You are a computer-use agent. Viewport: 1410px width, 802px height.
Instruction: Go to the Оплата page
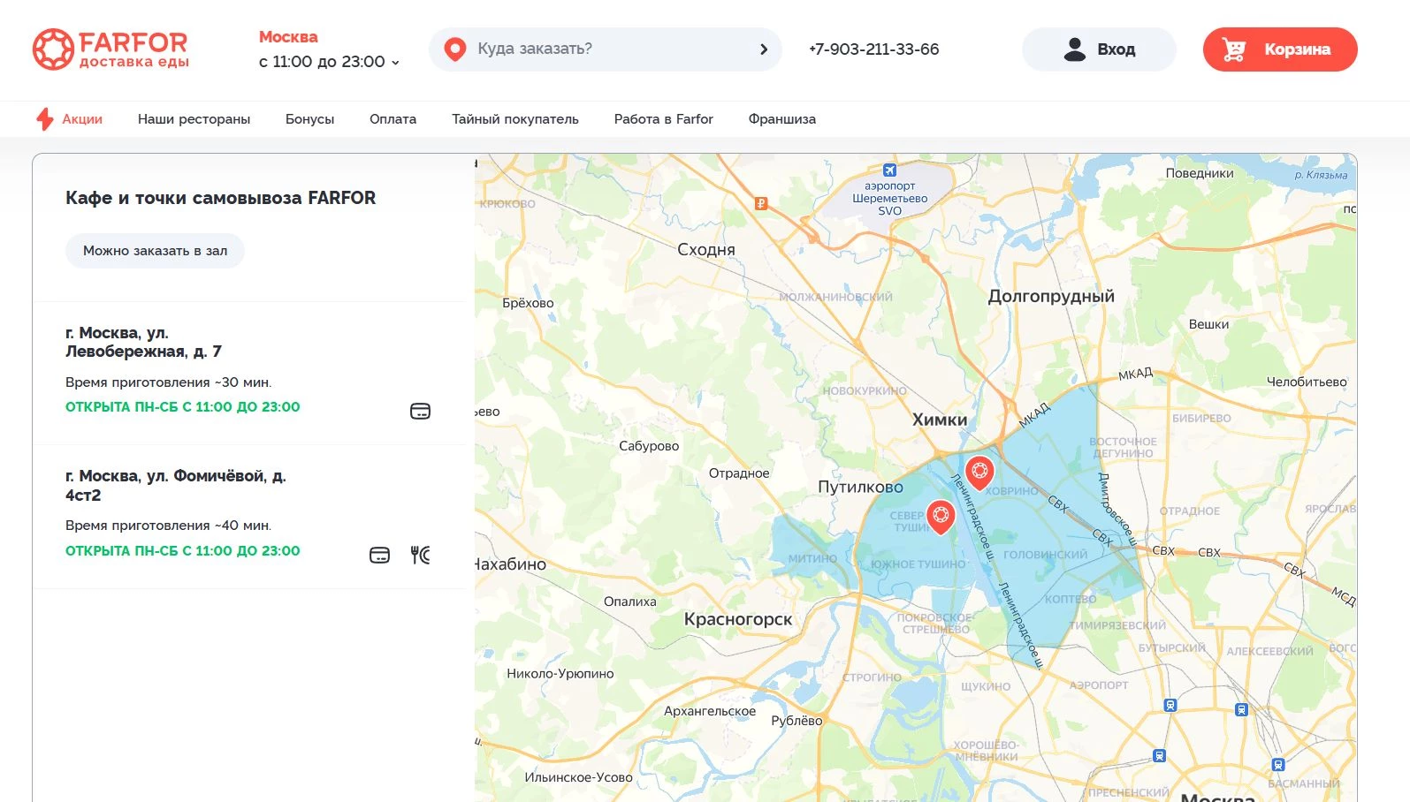click(393, 119)
